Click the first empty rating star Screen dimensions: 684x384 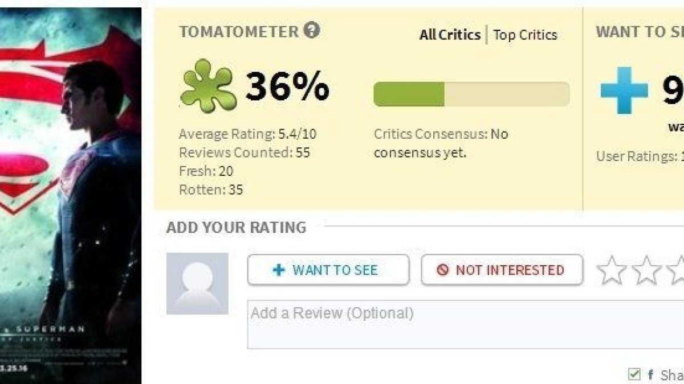coord(612,270)
